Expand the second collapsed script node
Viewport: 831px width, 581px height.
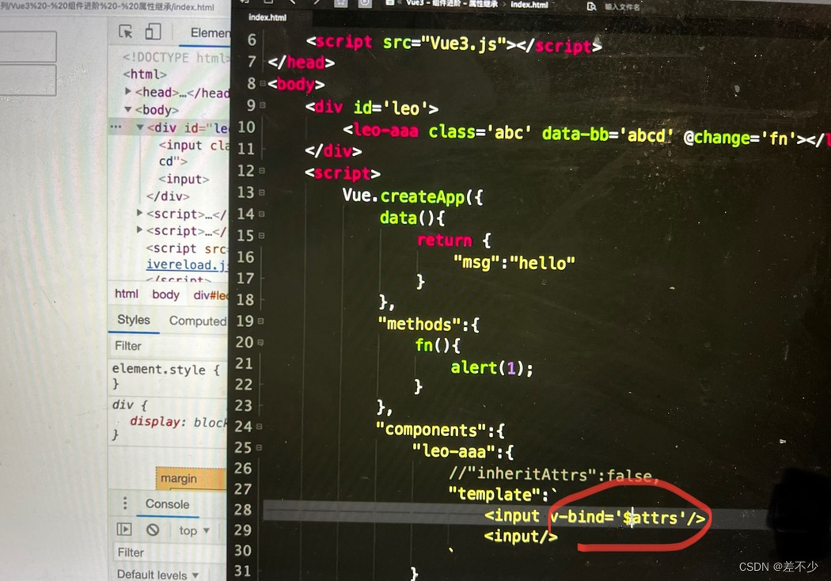(x=139, y=230)
